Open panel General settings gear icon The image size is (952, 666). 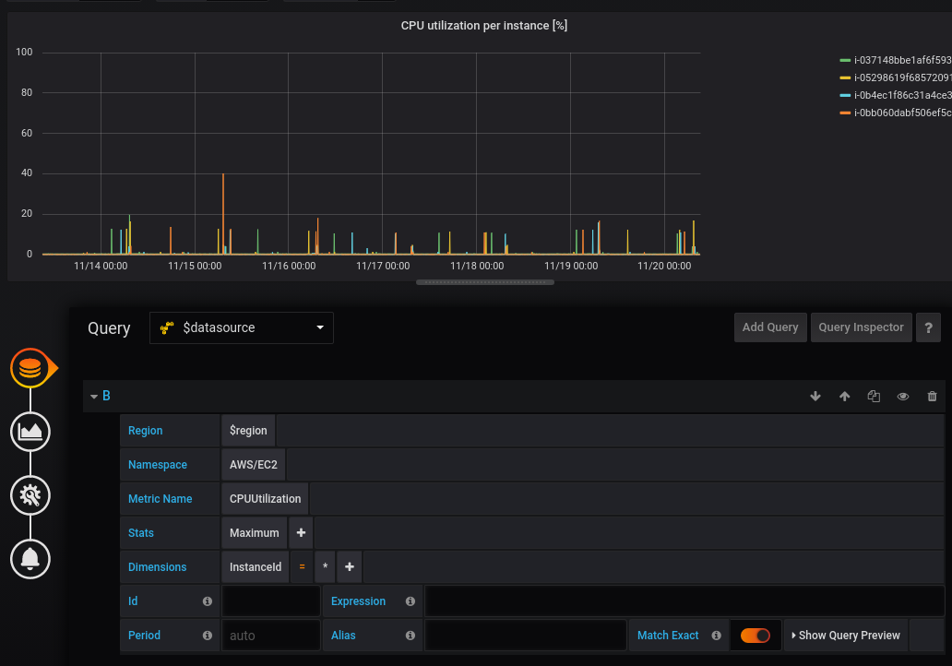[x=30, y=495]
